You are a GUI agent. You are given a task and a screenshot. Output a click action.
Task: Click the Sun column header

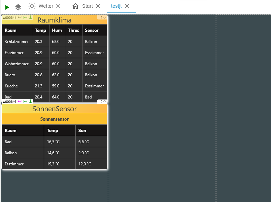(x=91, y=130)
